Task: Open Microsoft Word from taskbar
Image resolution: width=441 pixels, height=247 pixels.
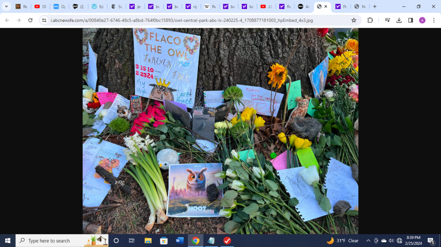Action: pyautogui.click(x=180, y=241)
